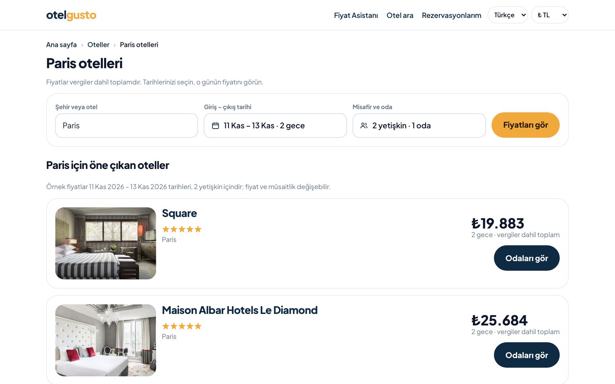Click the Square hotel star rating

(182, 229)
